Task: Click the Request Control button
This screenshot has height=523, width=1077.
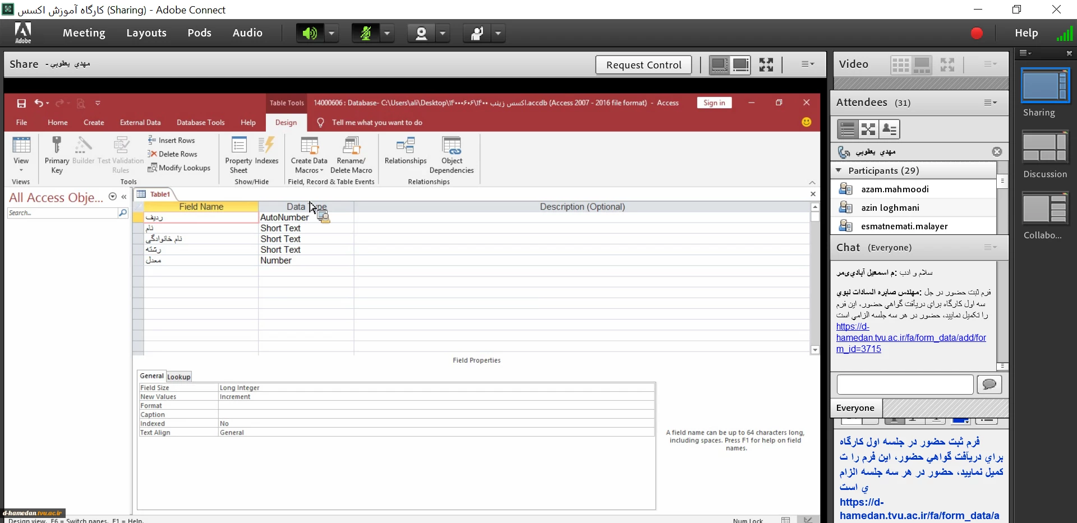Action: click(x=643, y=65)
